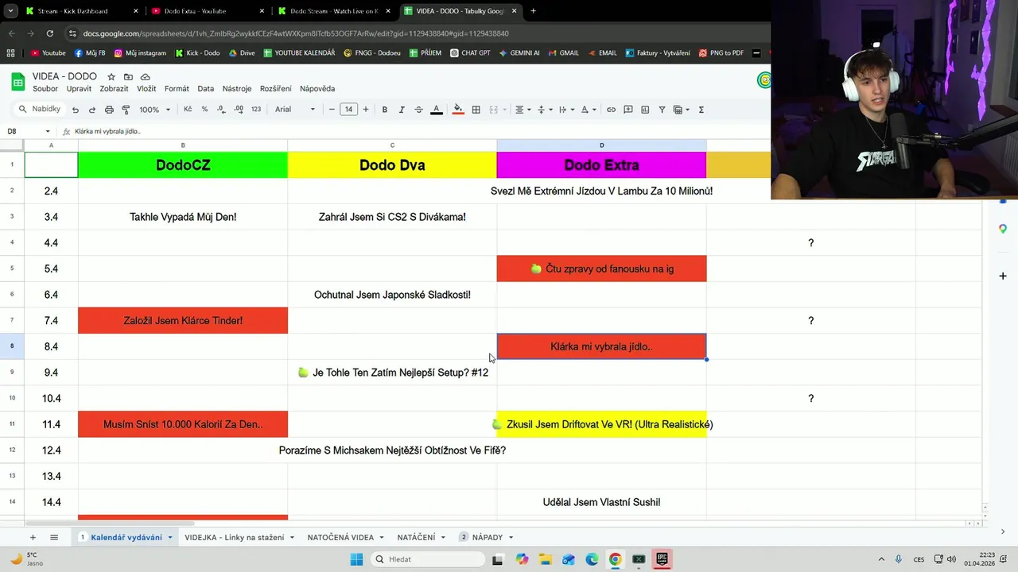This screenshot has height=572, width=1018.
Task: Open the Soubor menu
Action: click(x=45, y=89)
